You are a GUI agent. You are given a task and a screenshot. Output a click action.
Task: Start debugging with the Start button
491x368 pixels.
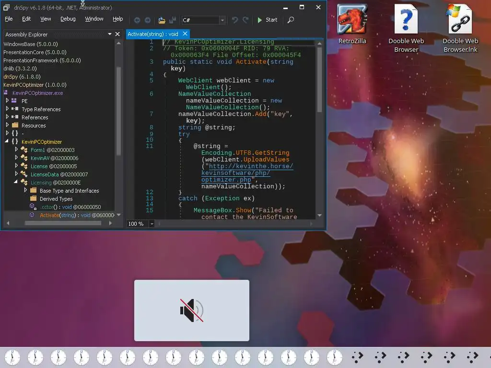267,20
